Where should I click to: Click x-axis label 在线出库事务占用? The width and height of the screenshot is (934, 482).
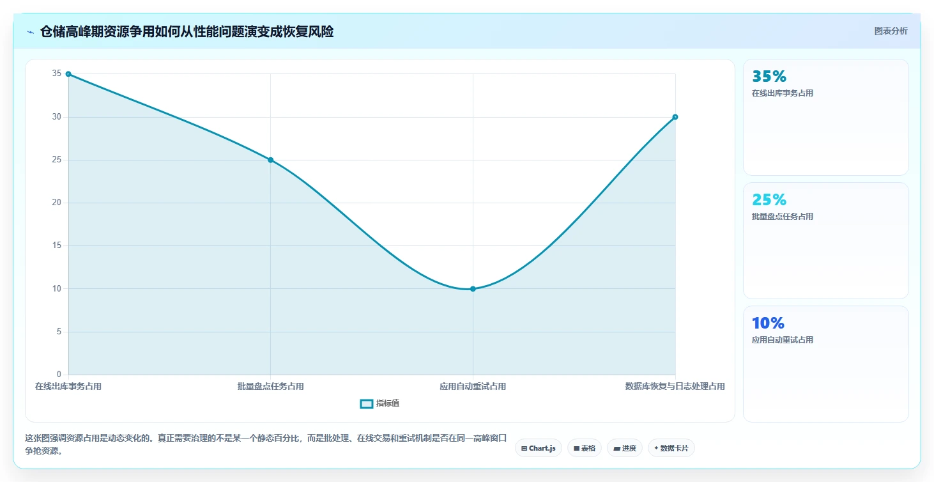(68, 386)
